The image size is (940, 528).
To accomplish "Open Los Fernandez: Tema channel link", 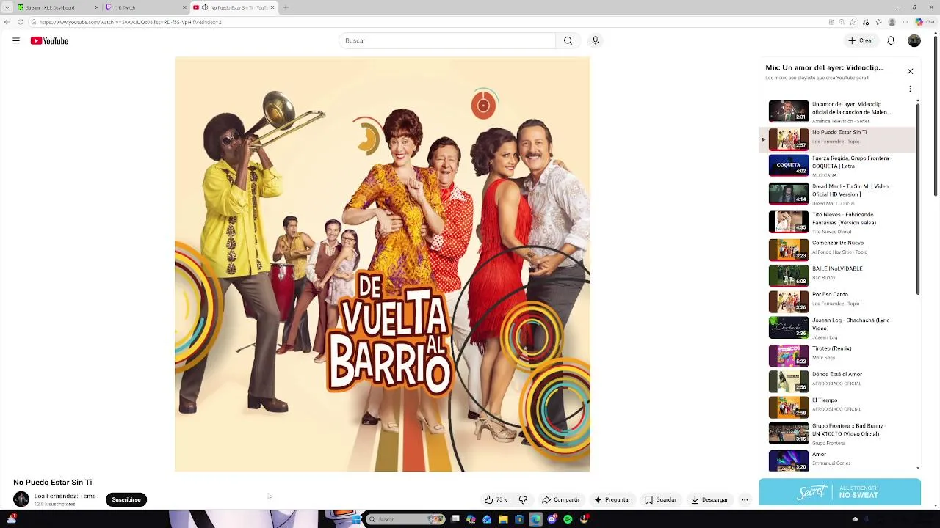I will pyautogui.click(x=65, y=496).
